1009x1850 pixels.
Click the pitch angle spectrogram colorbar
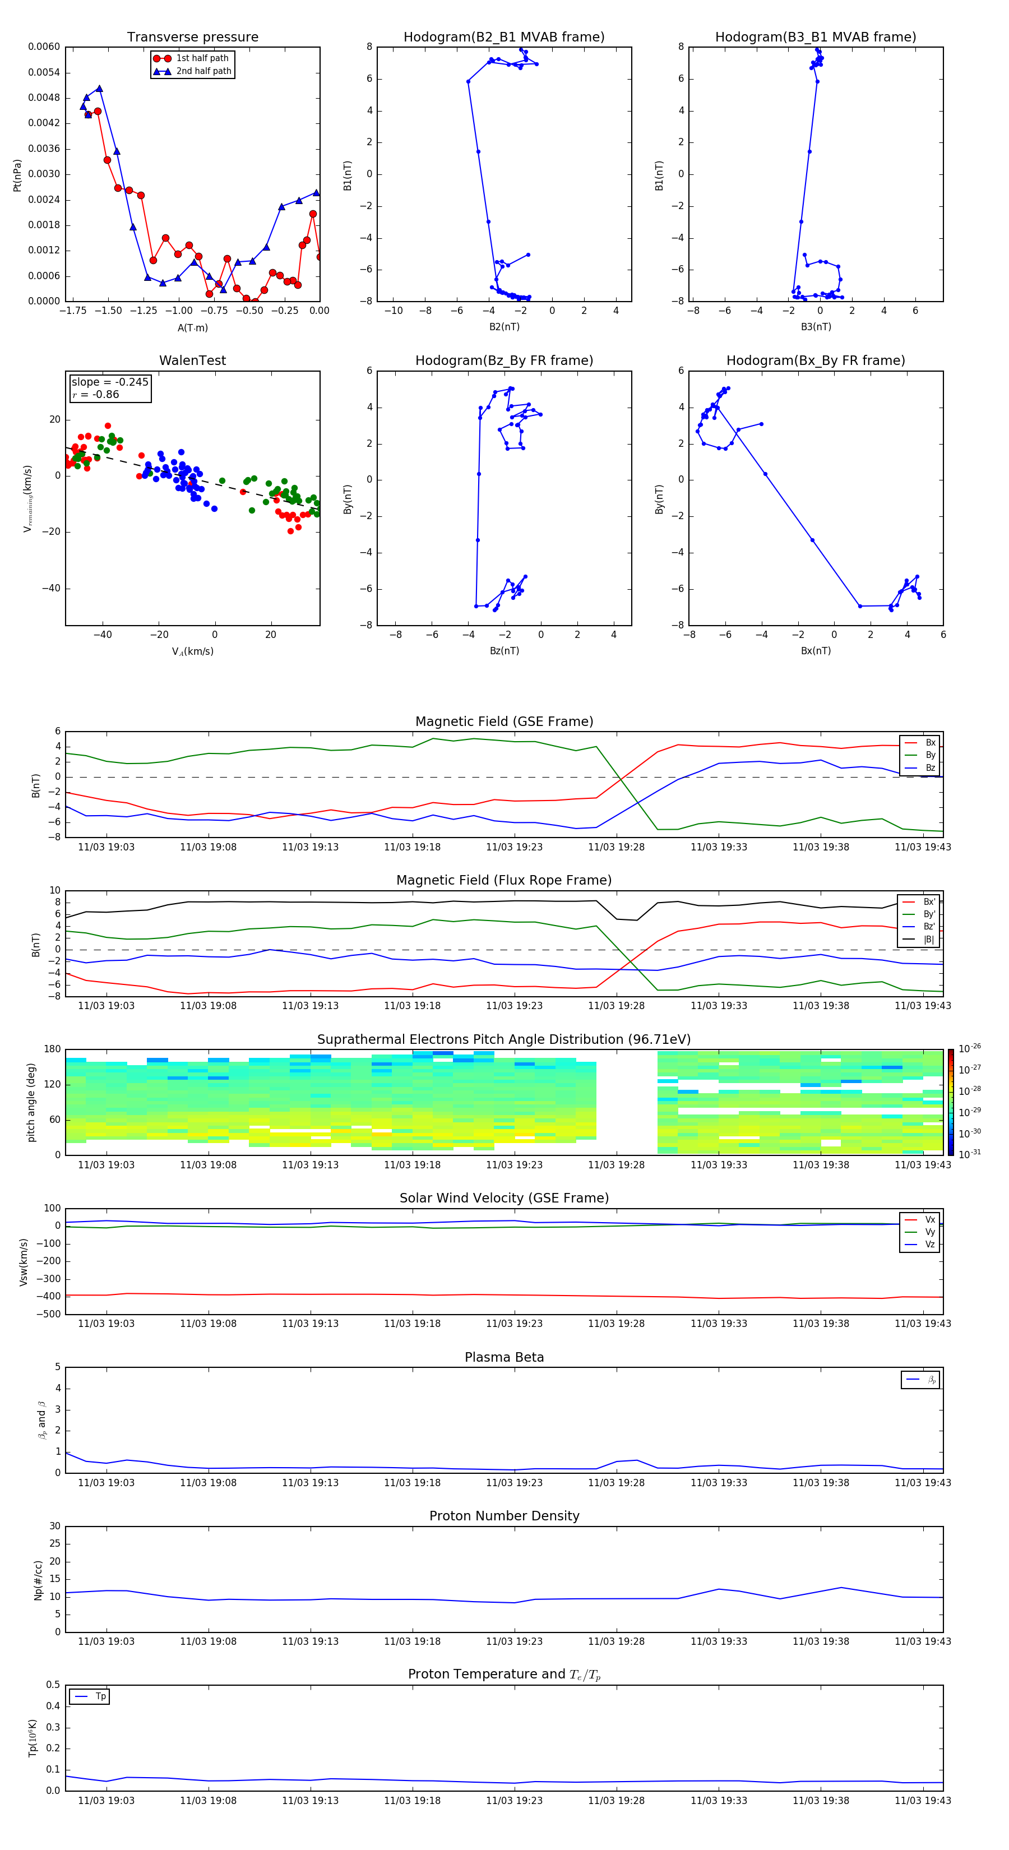[x=951, y=1102]
